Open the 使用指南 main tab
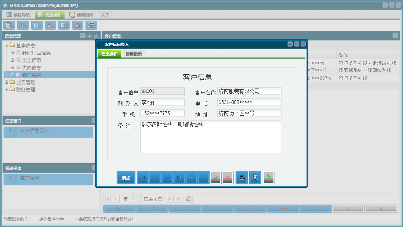 (x=81, y=15)
